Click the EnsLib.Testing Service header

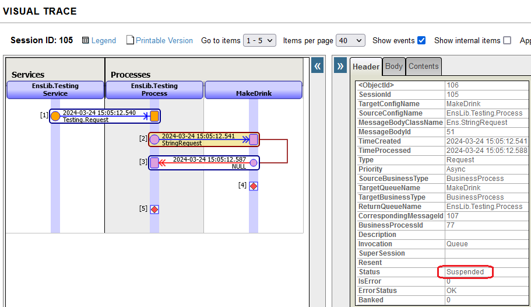pyautogui.click(x=55, y=90)
